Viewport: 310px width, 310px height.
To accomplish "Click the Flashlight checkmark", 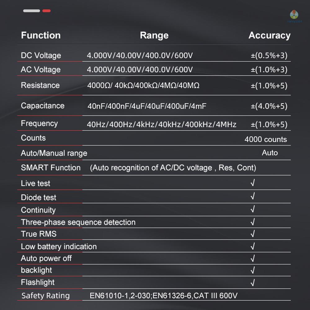I will 253,282.
